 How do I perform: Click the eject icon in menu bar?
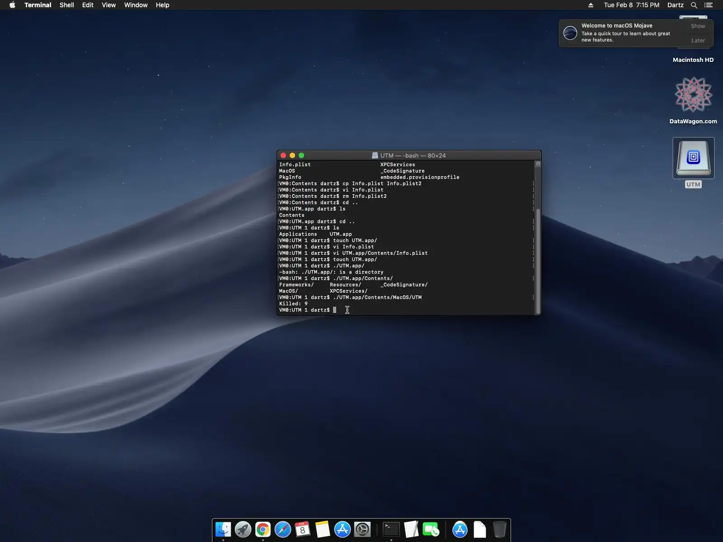coord(591,5)
